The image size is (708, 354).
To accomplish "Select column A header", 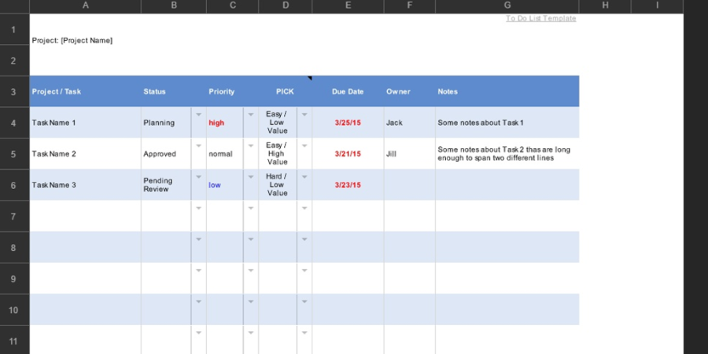I will pos(85,6).
